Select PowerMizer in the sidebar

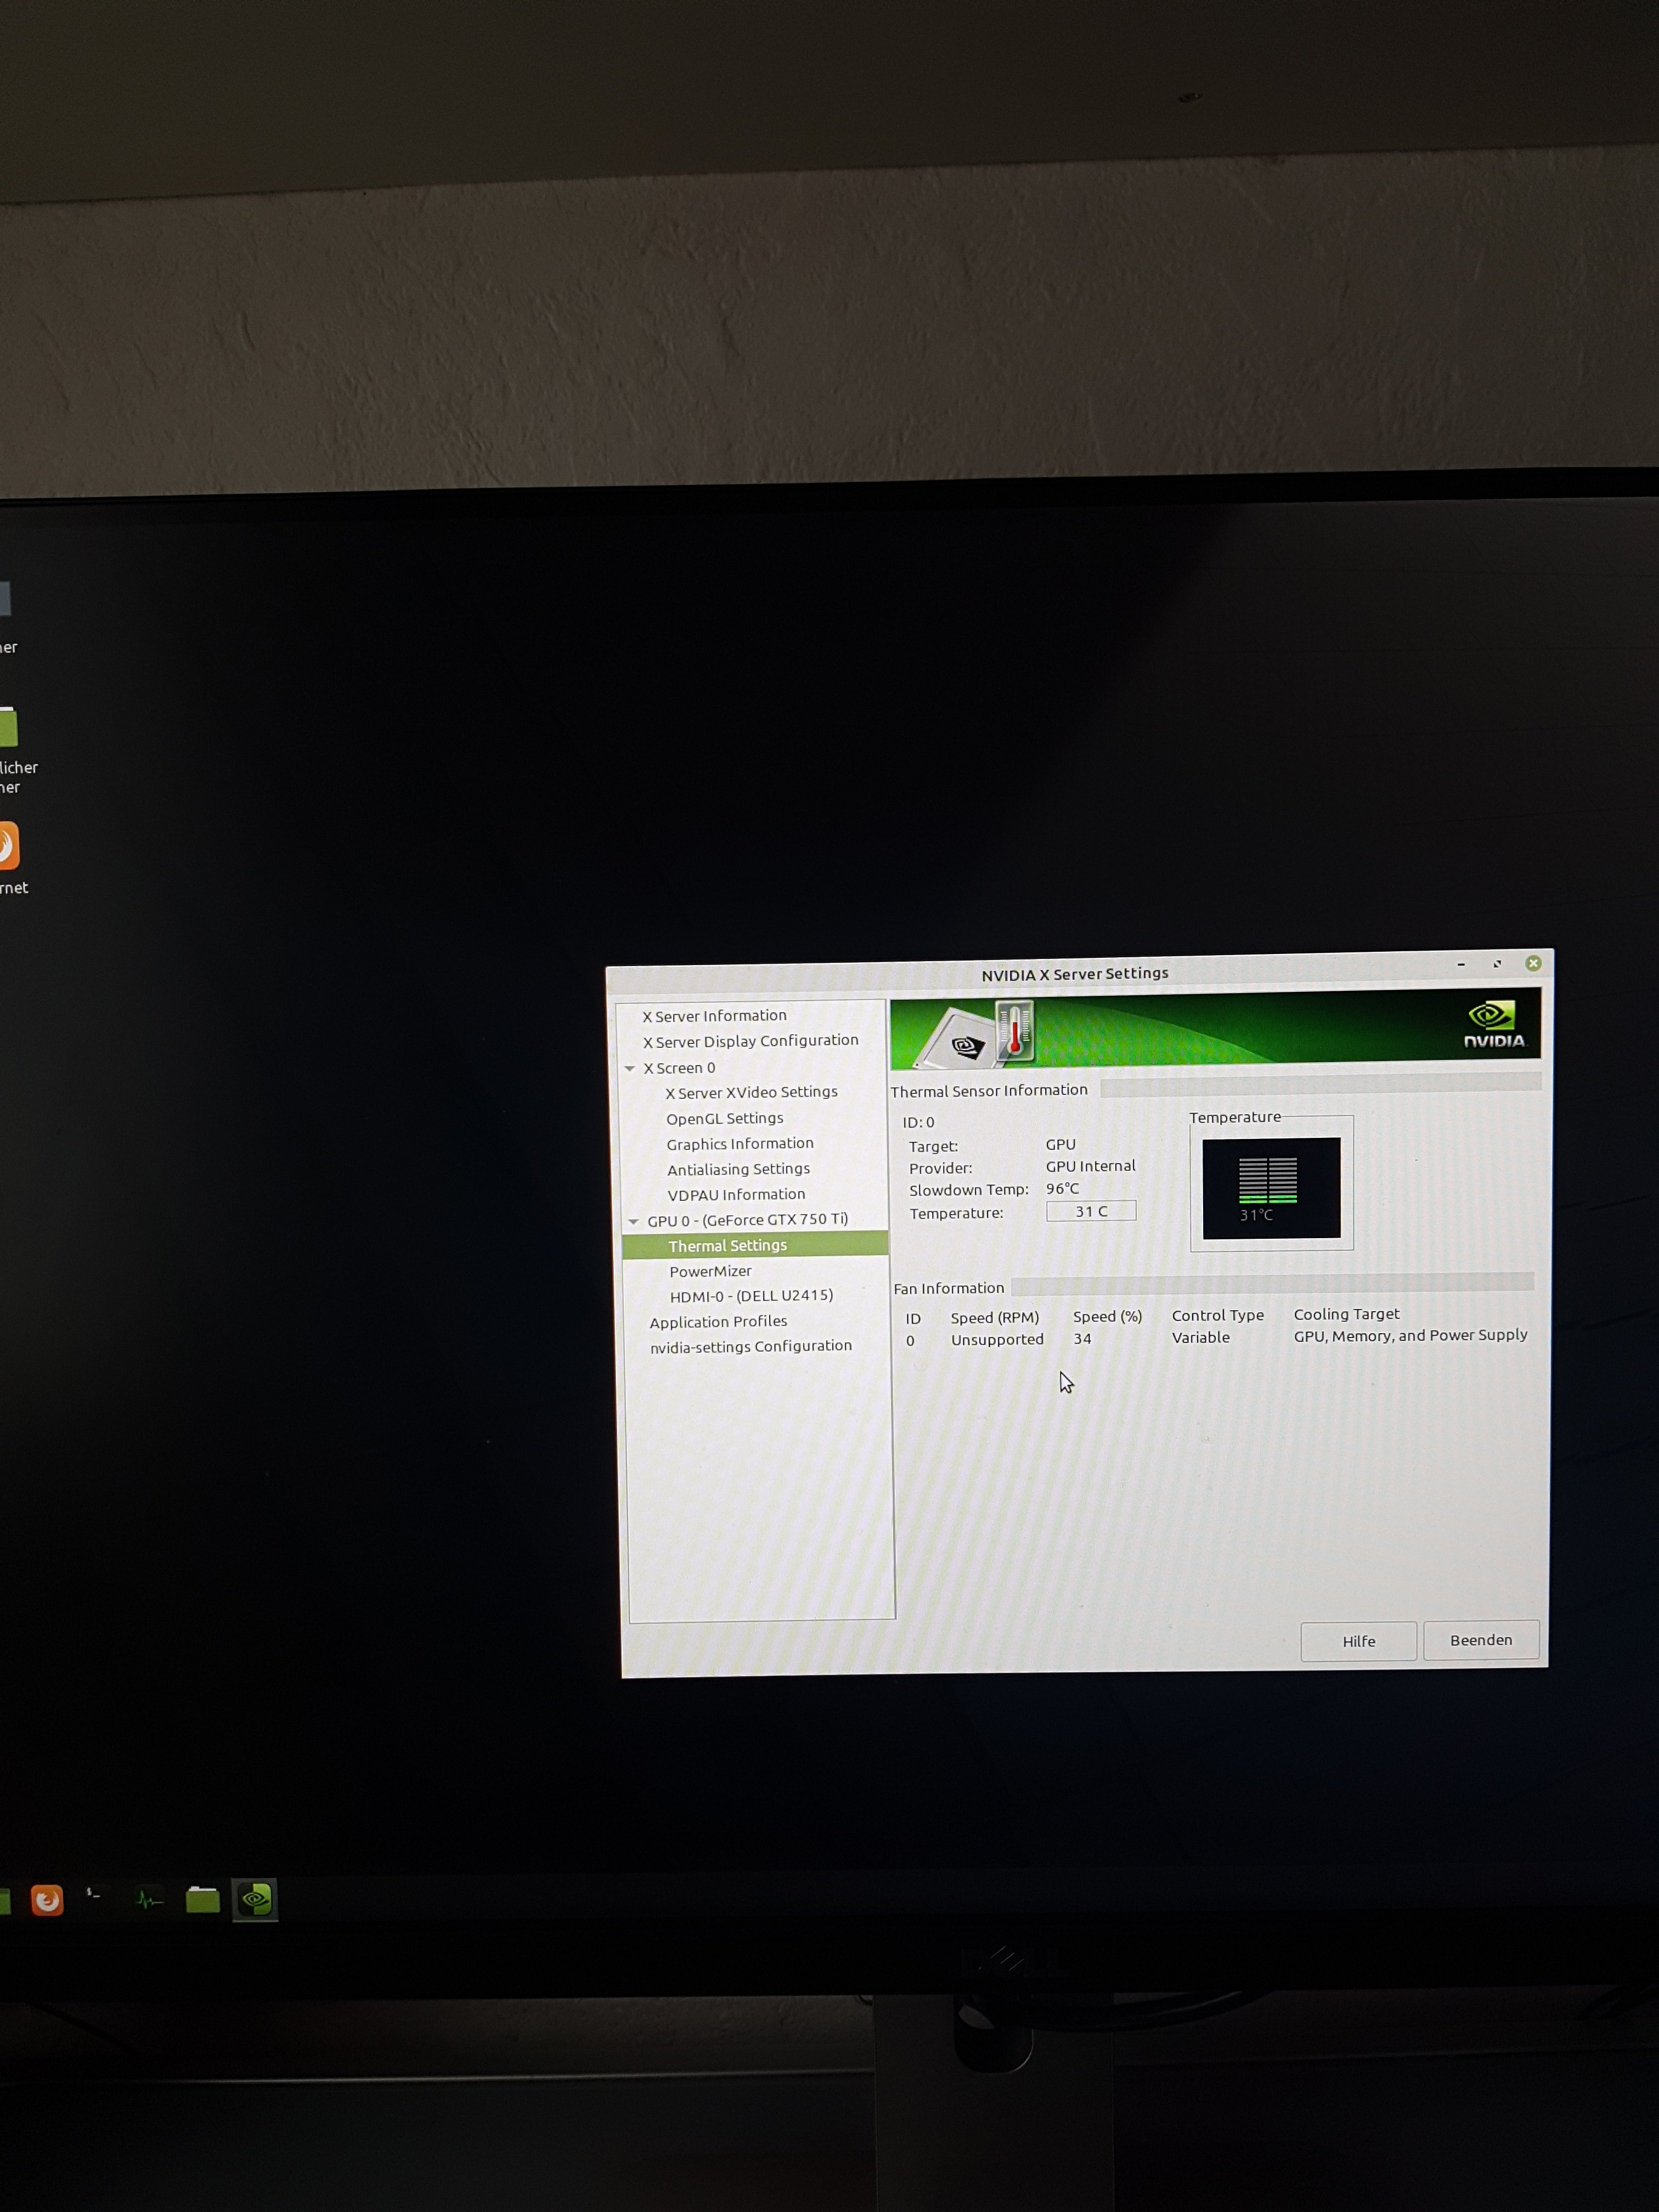tap(710, 1271)
